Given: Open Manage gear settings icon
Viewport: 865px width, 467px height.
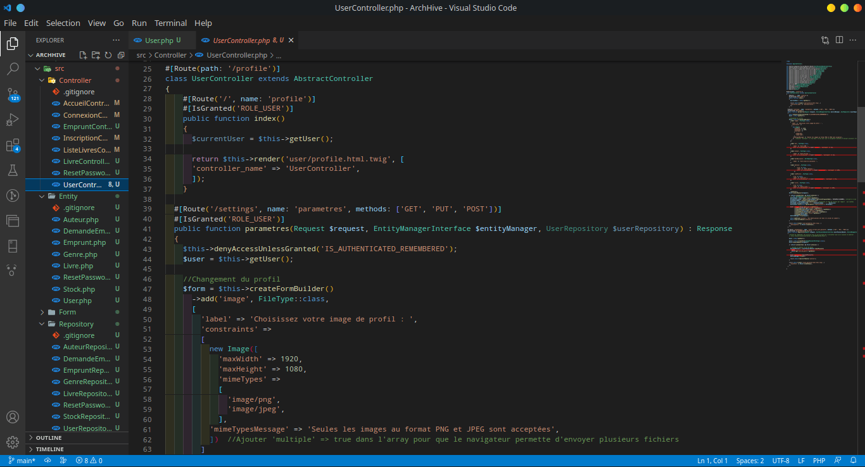Looking at the screenshot, I should 13,442.
